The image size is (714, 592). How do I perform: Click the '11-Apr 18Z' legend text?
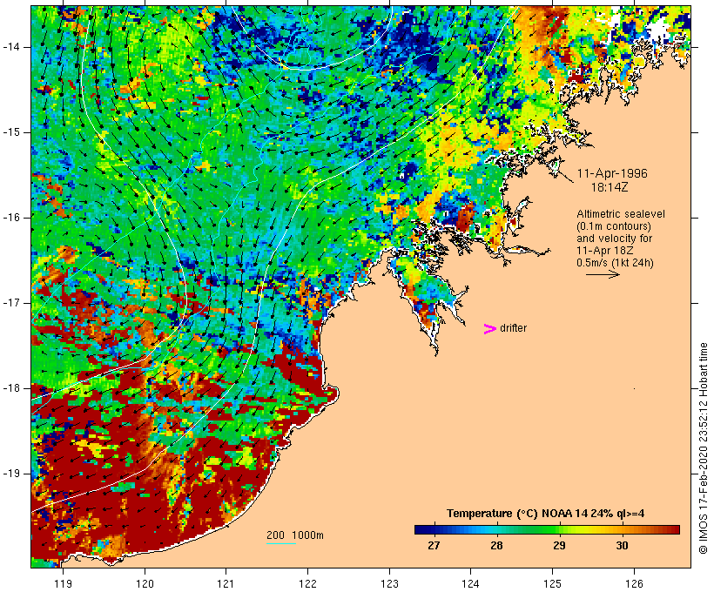click(604, 251)
